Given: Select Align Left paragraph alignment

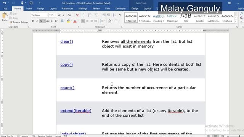Looking at the screenshot, I should click(83, 21).
